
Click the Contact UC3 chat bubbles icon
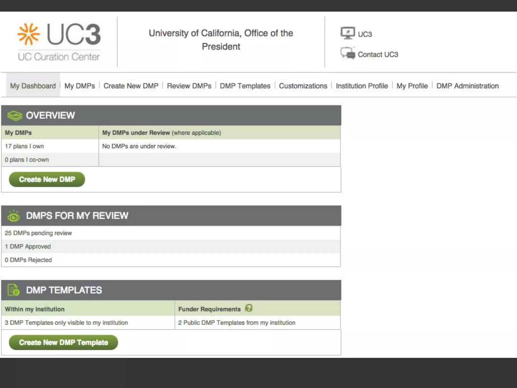[348, 53]
